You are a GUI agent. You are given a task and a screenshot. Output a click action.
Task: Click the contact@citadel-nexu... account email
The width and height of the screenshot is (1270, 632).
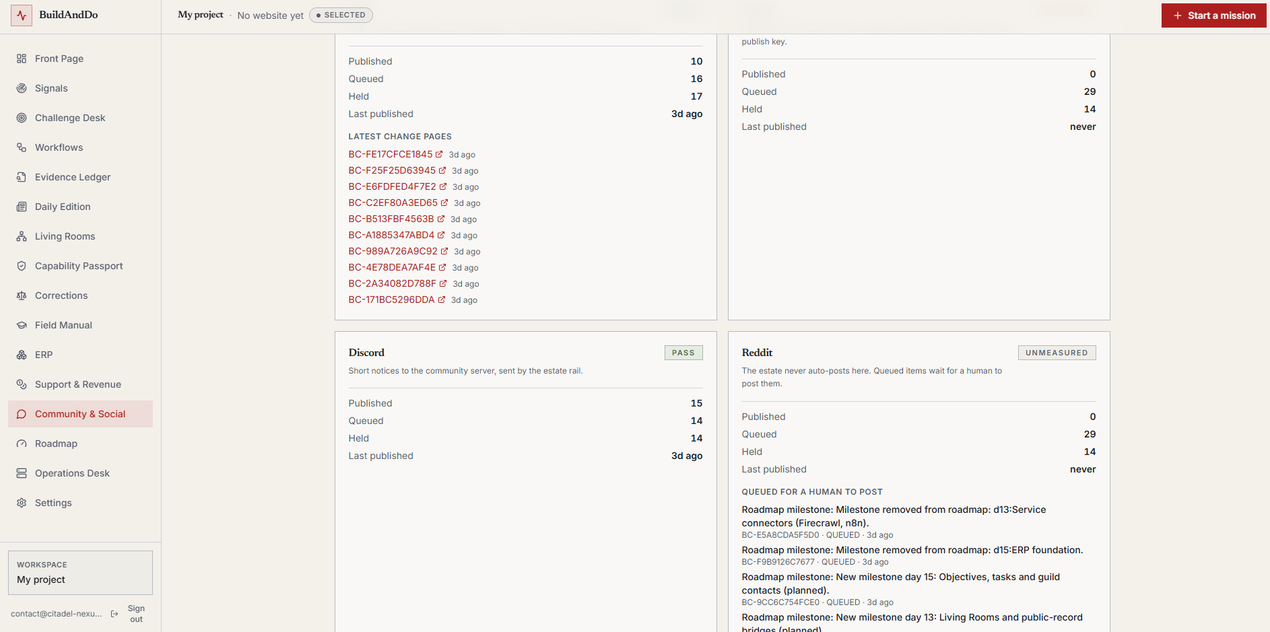tap(57, 614)
